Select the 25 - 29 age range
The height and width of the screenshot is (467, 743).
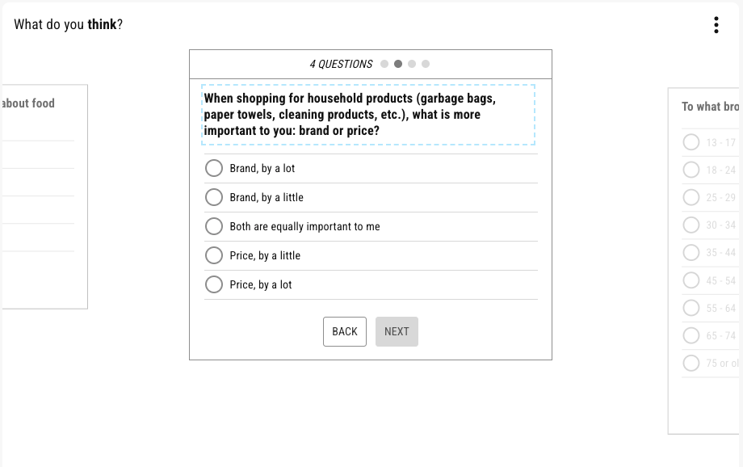click(x=691, y=197)
